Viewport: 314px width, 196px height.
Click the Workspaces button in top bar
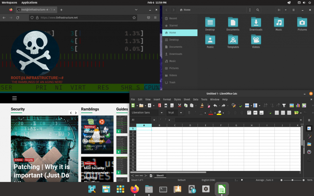click(9, 2)
